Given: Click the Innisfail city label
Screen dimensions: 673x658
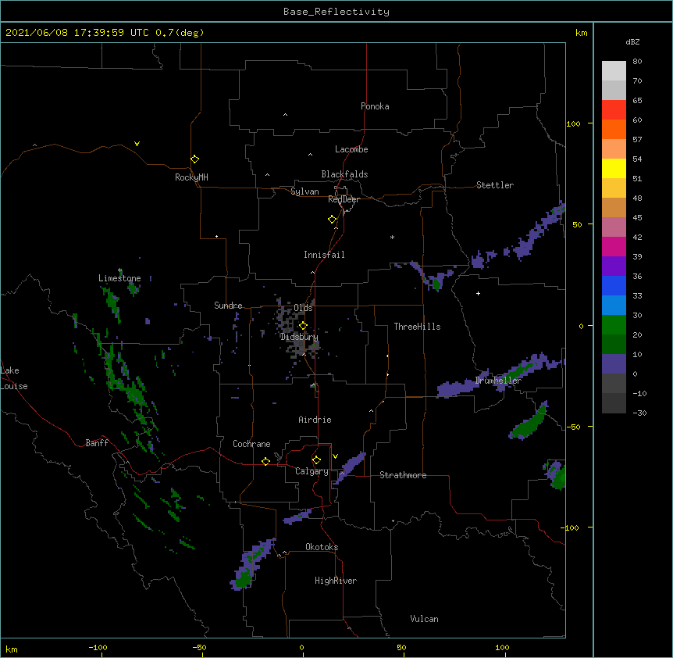Looking at the screenshot, I should point(324,255).
